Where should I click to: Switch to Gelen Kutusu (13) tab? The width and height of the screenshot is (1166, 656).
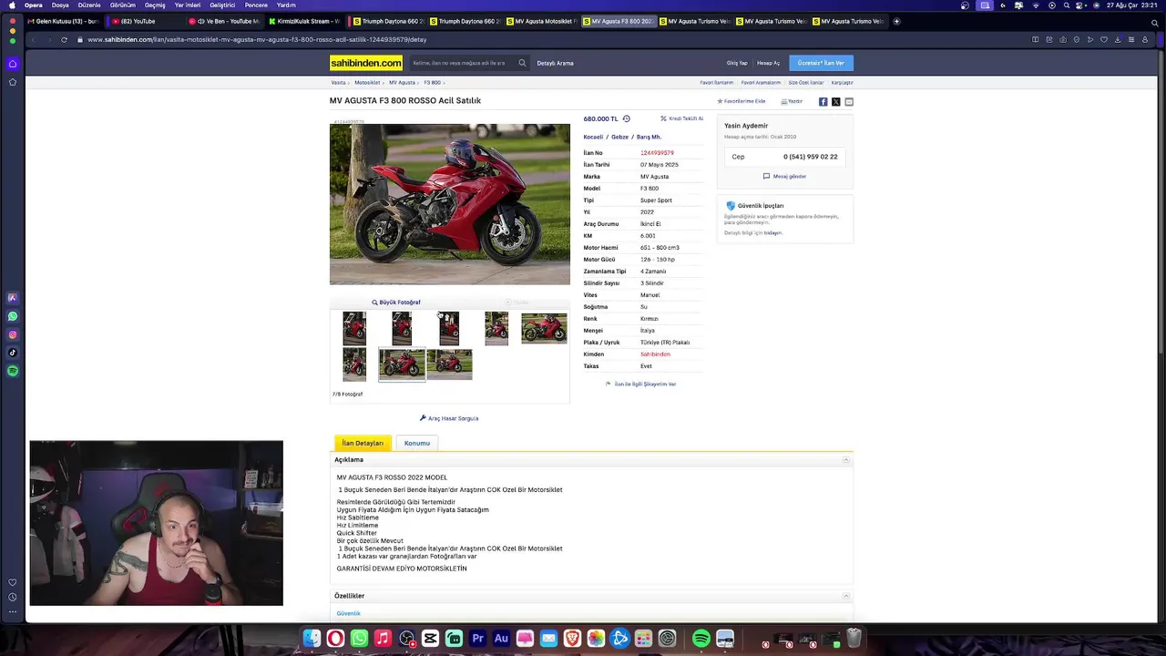click(64, 21)
